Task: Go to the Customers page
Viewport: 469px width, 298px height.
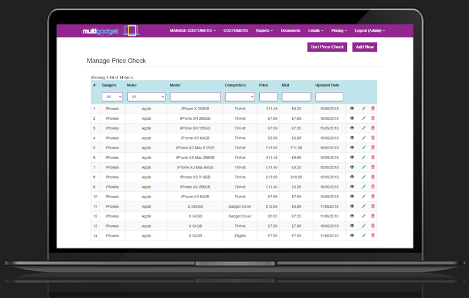Action: pyautogui.click(x=236, y=31)
